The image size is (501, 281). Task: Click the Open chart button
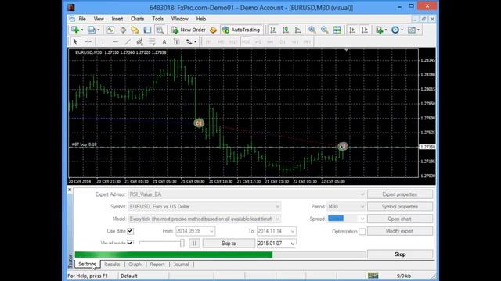(x=400, y=219)
